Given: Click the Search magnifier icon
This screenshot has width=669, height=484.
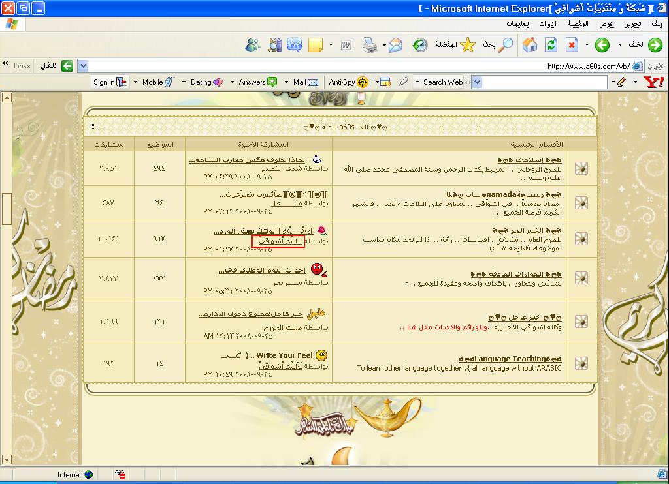Looking at the screenshot, I should pos(506,45).
